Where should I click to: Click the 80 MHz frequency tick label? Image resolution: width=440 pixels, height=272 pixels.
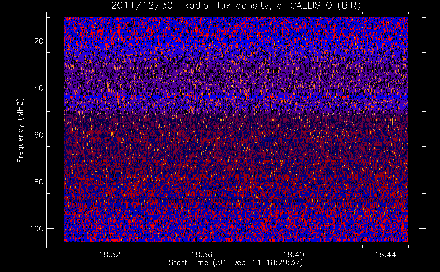pos(39,182)
